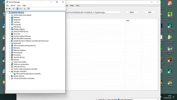Click the Print queues category icon
Image resolution: width=177 pixels, height=100 pixels.
(12, 52)
